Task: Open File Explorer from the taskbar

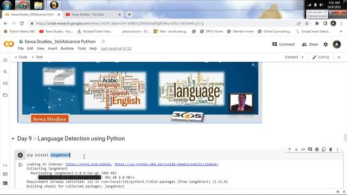Action: 38,5
